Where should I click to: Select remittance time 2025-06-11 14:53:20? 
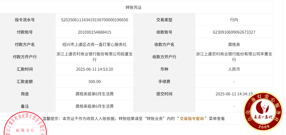pos(94,69)
